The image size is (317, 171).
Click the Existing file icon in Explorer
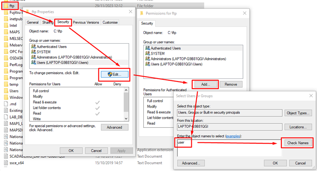point(6,110)
